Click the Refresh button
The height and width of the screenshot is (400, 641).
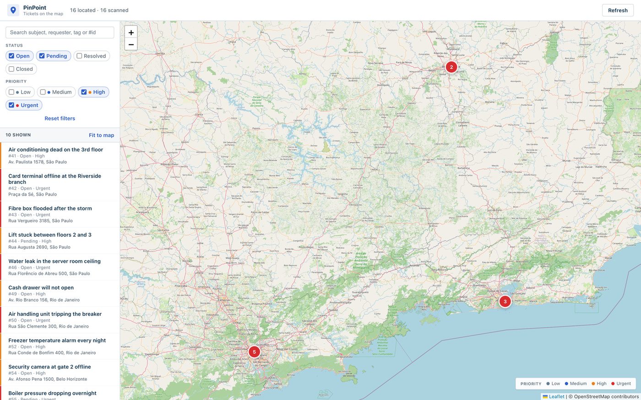coord(618,10)
